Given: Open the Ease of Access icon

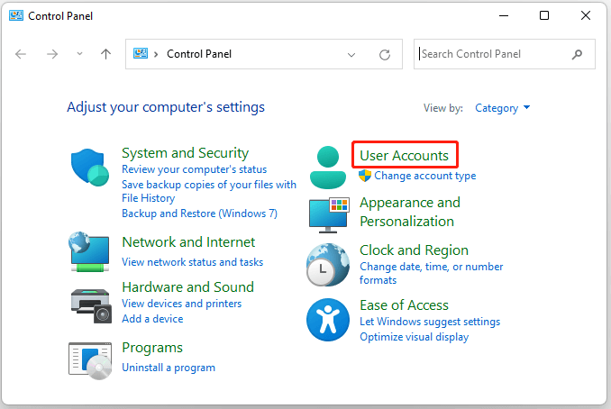Looking at the screenshot, I should tap(328, 319).
